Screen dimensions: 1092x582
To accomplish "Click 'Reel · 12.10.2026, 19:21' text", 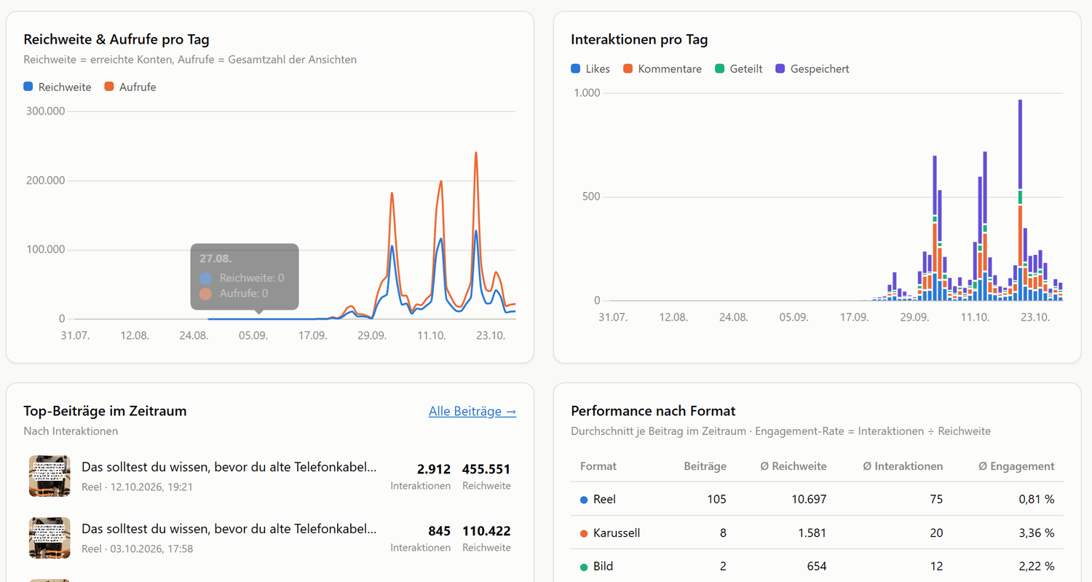I will tap(137, 487).
